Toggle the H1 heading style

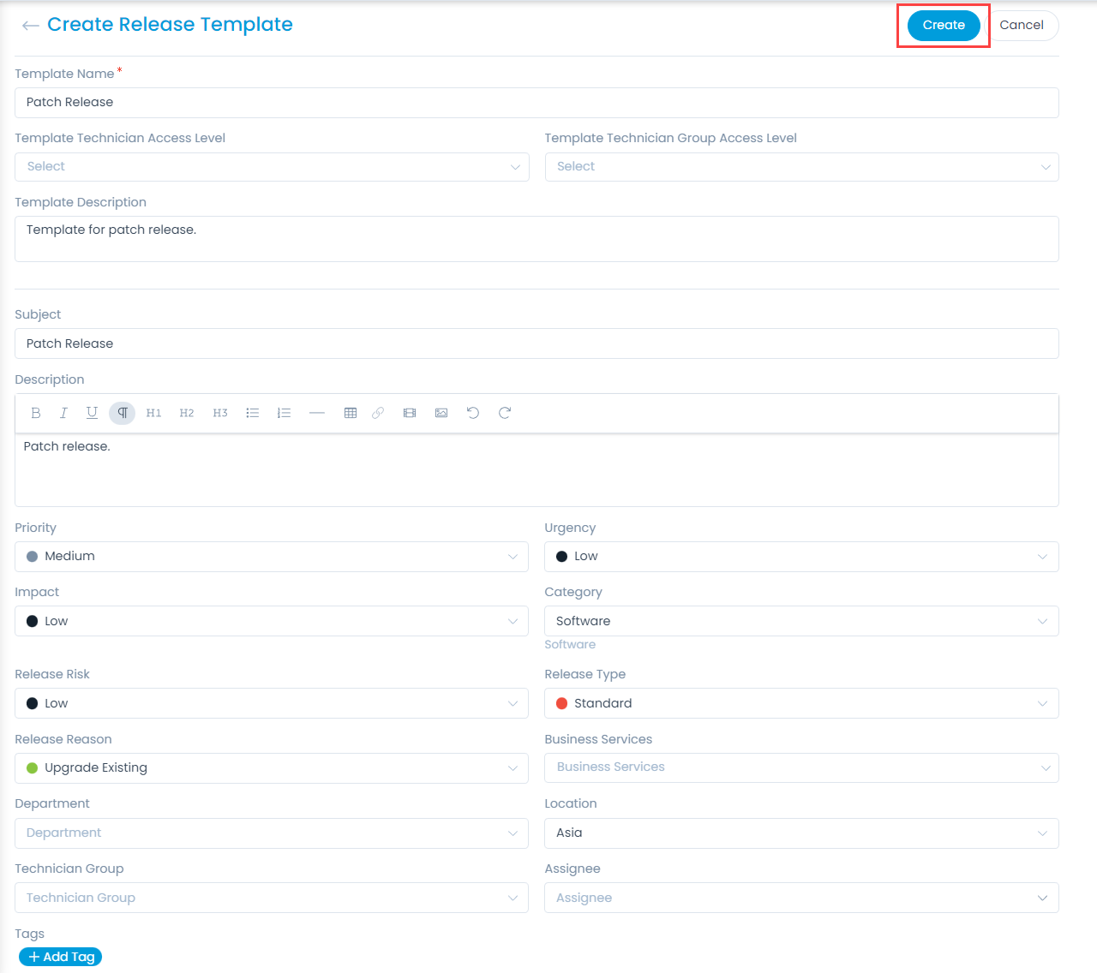pos(154,413)
